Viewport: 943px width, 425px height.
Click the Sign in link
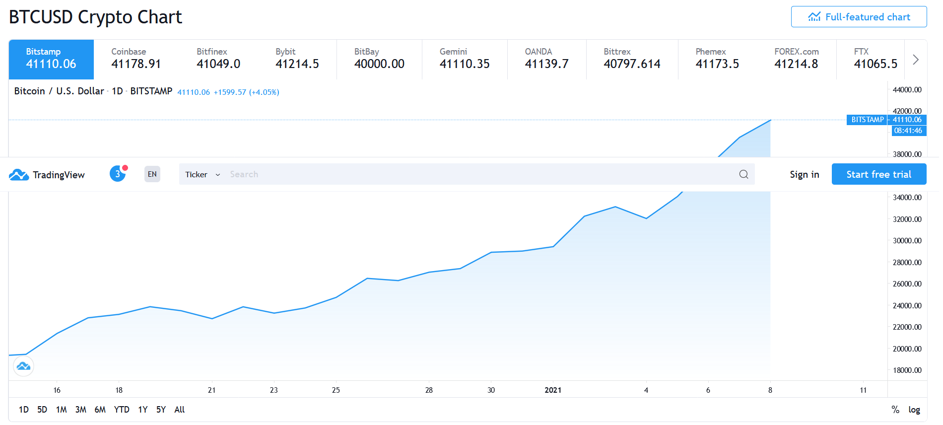click(x=805, y=174)
